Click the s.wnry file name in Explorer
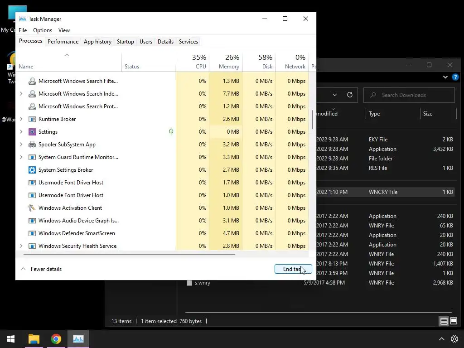This screenshot has width=464, height=348. point(203,283)
